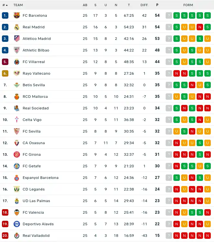This screenshot has width=214, height=242.
Task: Click the gold rank 6 position badge
Action: (x=5, y=73)
